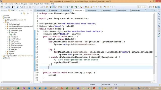
Task: Collapse the com.linkedin.profile package
Action: tap(6, 28)
